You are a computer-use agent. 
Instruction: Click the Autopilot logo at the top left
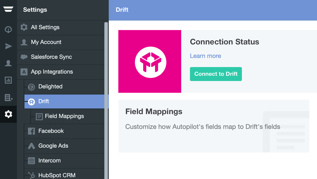pos(8,9)
